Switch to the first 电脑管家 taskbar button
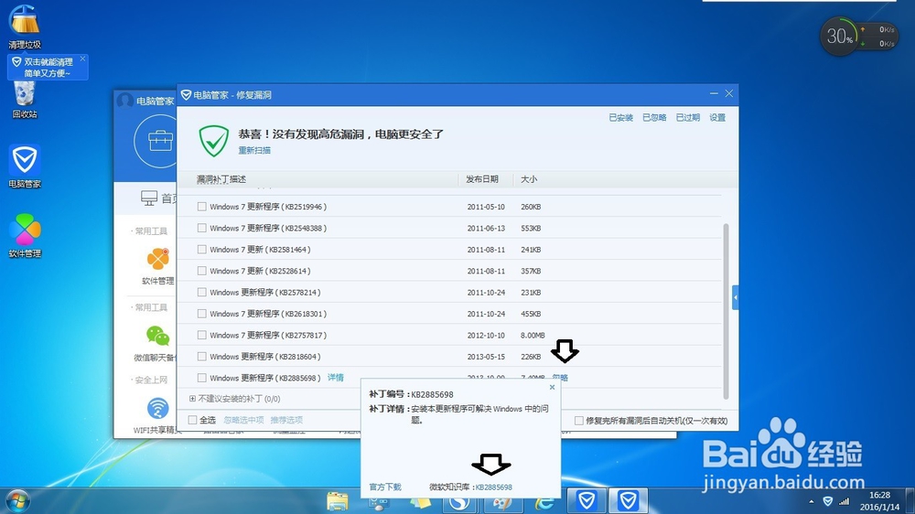The image size is (915, 514). 587,500
